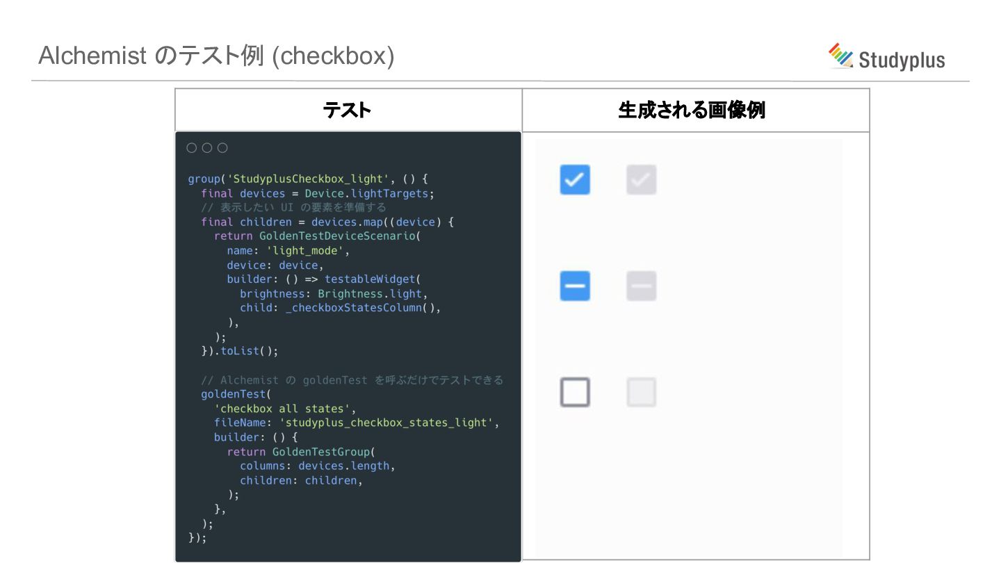Click the grey disabled checked checkbox
The width and height of the screenshot is (1001, 563).
pos(641,179)
